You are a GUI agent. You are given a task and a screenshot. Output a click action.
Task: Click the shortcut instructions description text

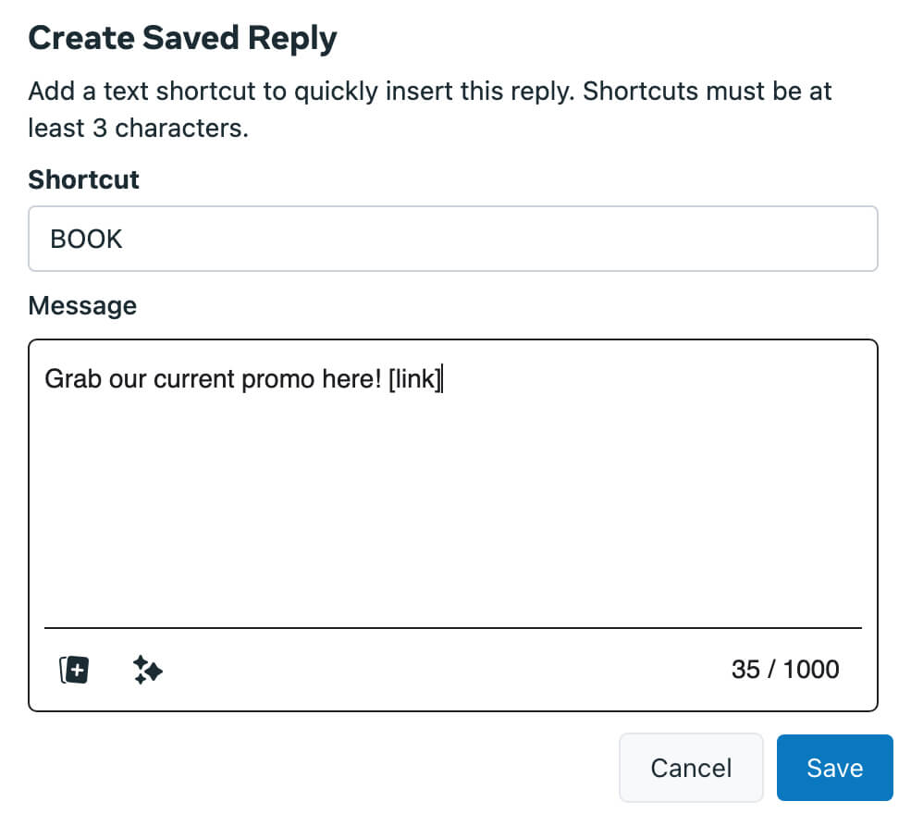click(430, 109)
